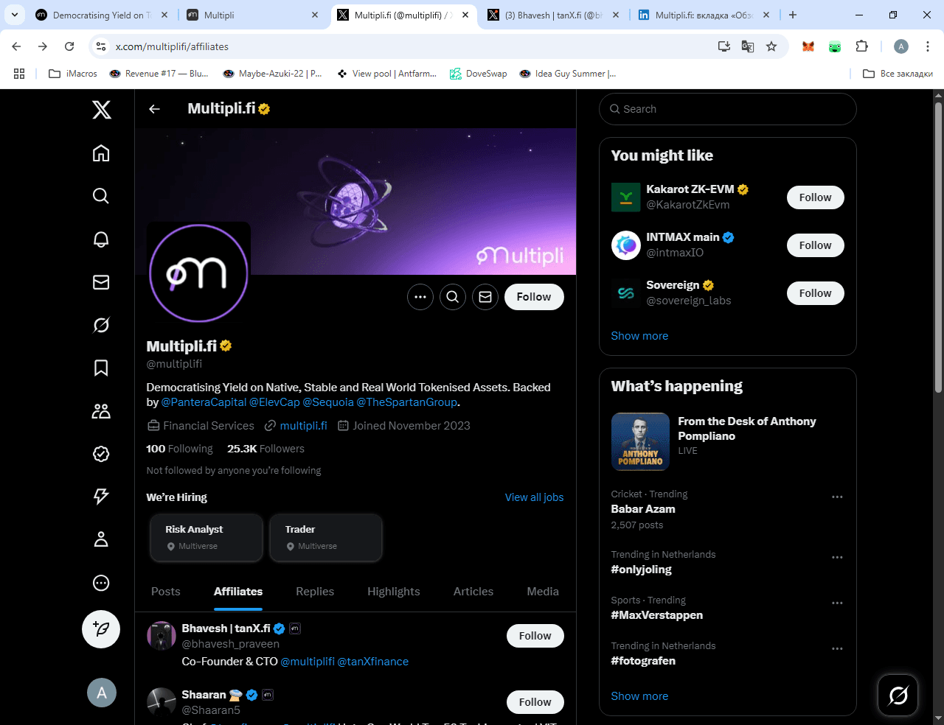Open the Trader job card
Image resolution: width=944 pixels, height=725 pixels.
click(x=326, y=538)
